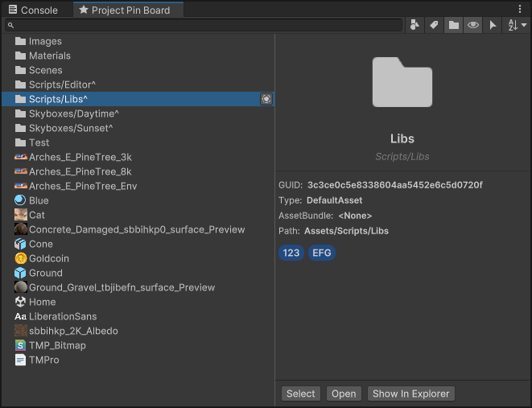
Task: Click the tag filter toolbar icon
Action: pyautogui.click(x=434, y=25)
